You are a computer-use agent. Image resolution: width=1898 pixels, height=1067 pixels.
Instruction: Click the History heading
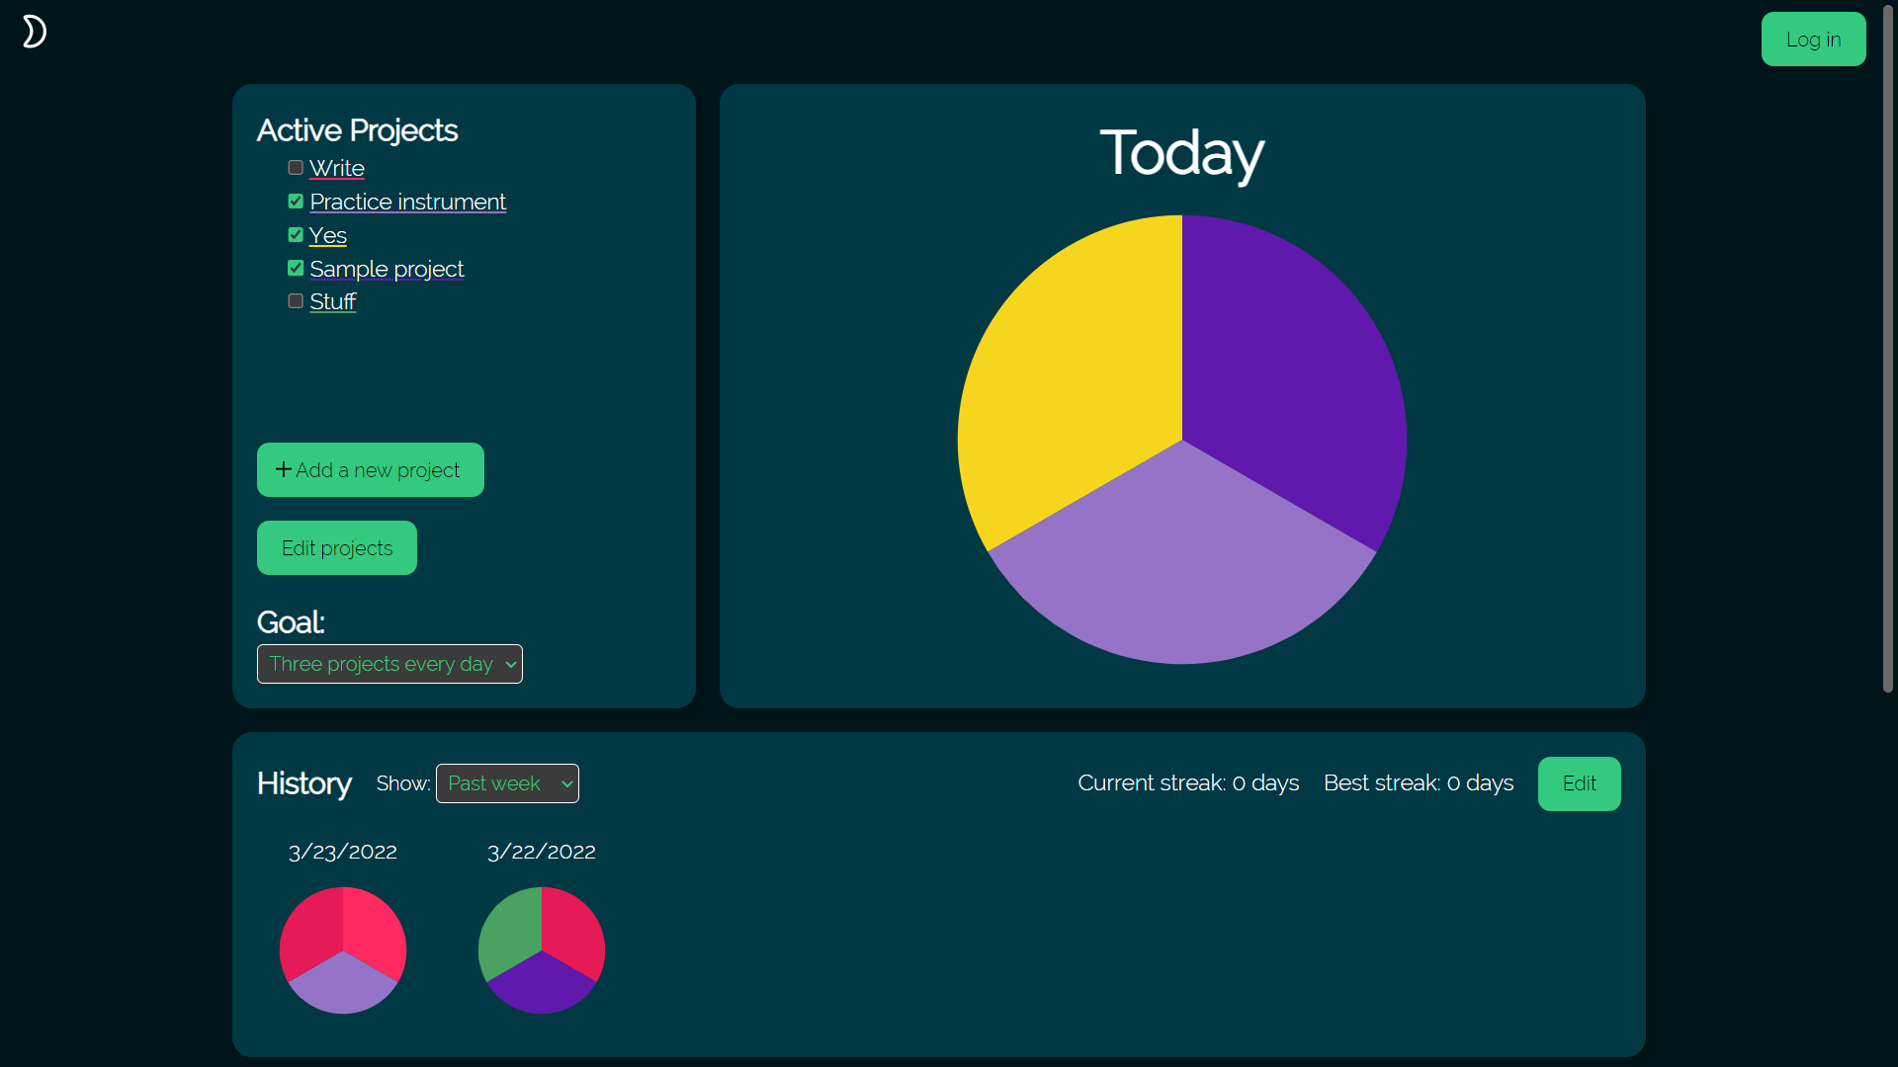(304, 783)
